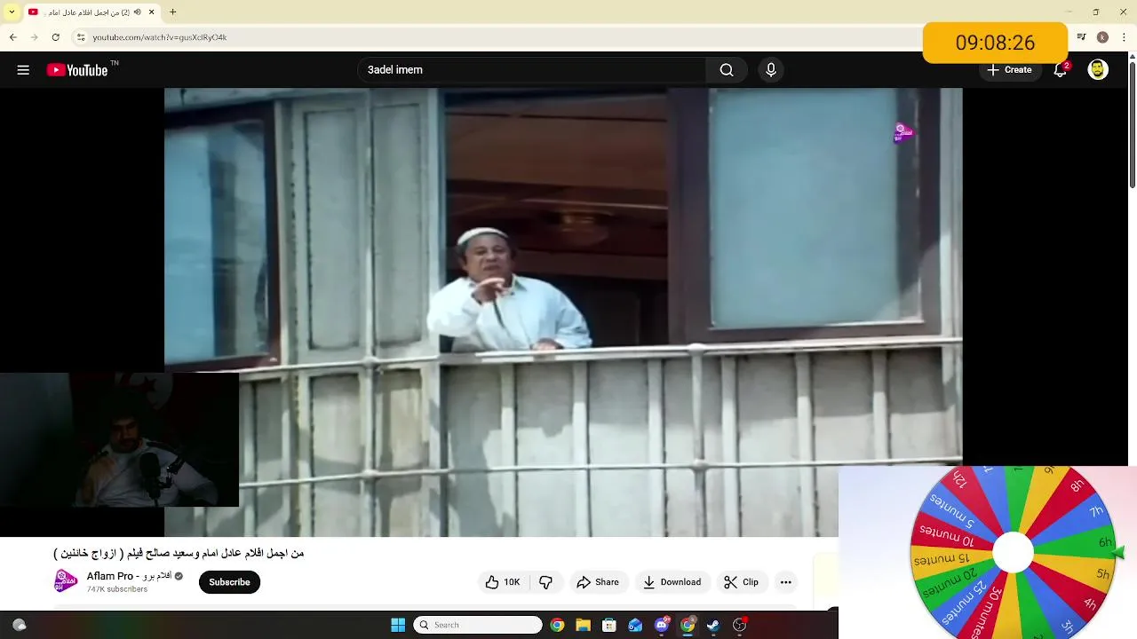Start voice search with the microphone
The width and height of the screenshot is (1137, 639).
click(770, 70)
